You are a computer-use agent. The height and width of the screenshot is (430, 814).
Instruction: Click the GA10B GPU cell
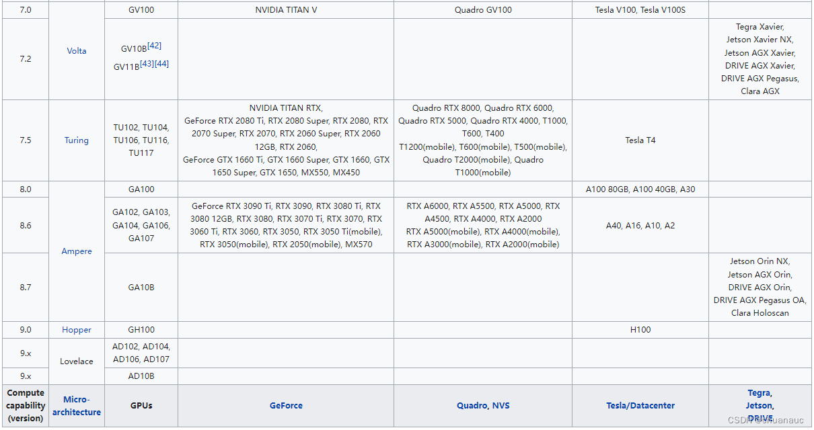pyautogui.click(x=141, y=288)
